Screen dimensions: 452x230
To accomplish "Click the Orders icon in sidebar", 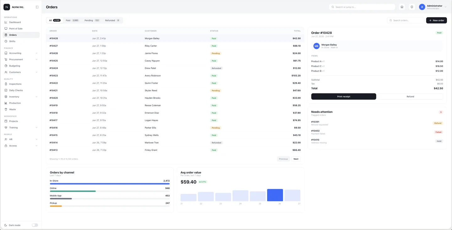I will 6,35.
